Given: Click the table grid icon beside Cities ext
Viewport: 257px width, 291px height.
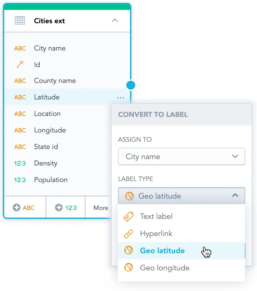Looking at the screenshot, I should (20, 20).
